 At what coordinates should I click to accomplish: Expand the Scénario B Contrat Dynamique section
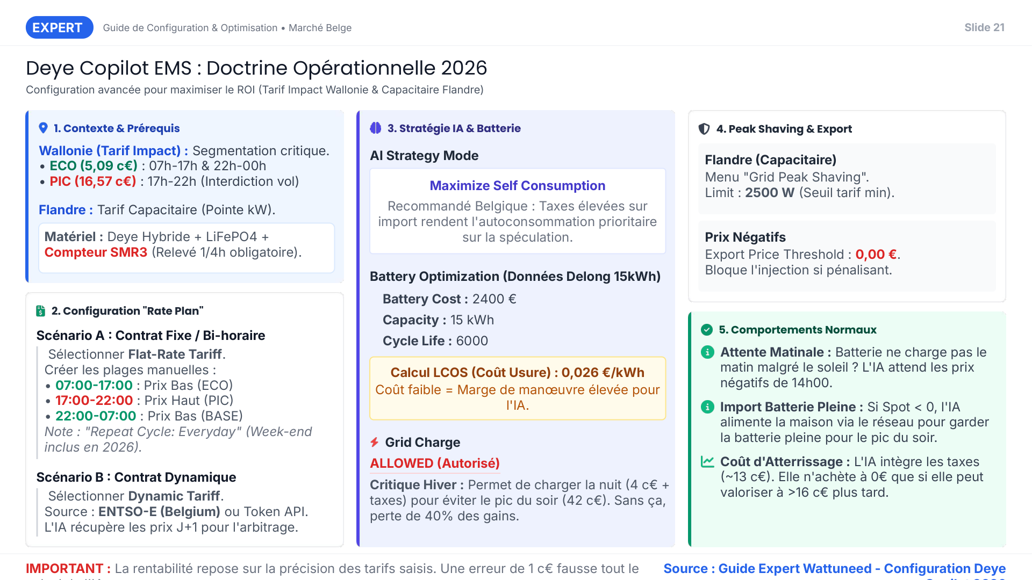136,477
